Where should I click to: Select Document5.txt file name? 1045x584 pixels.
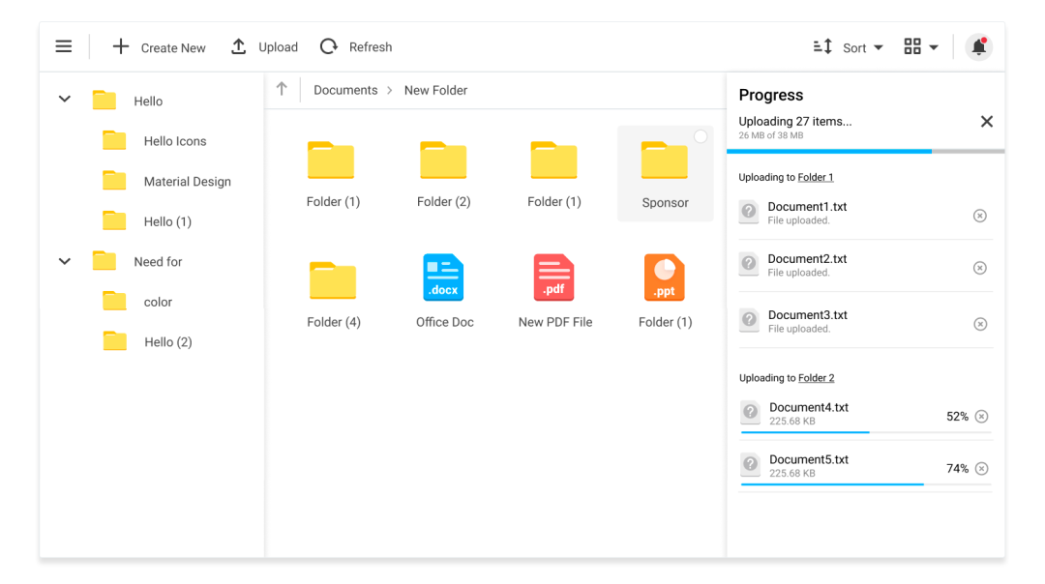tap(809, 459)
